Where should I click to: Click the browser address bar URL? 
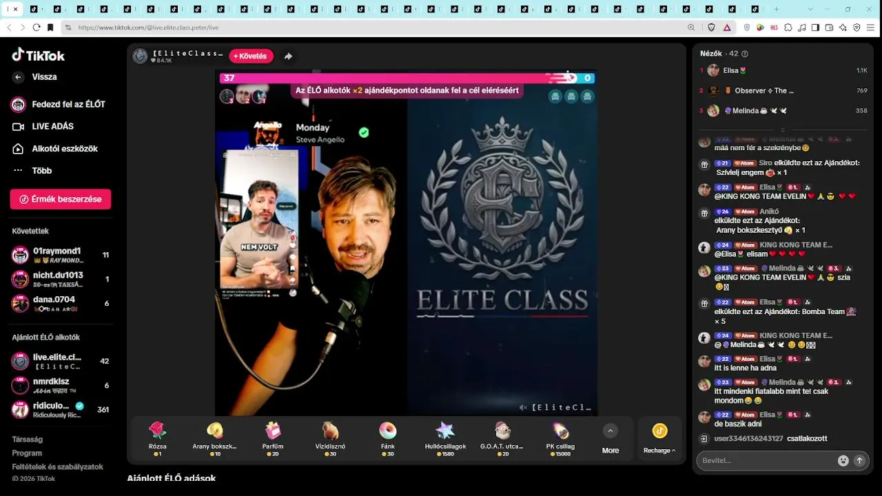pos(148,28)
